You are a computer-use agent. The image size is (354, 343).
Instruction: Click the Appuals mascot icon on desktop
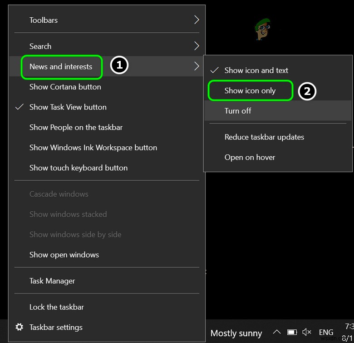(262, 30)
